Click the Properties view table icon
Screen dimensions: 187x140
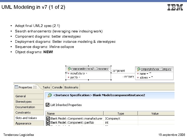[16, 87]
